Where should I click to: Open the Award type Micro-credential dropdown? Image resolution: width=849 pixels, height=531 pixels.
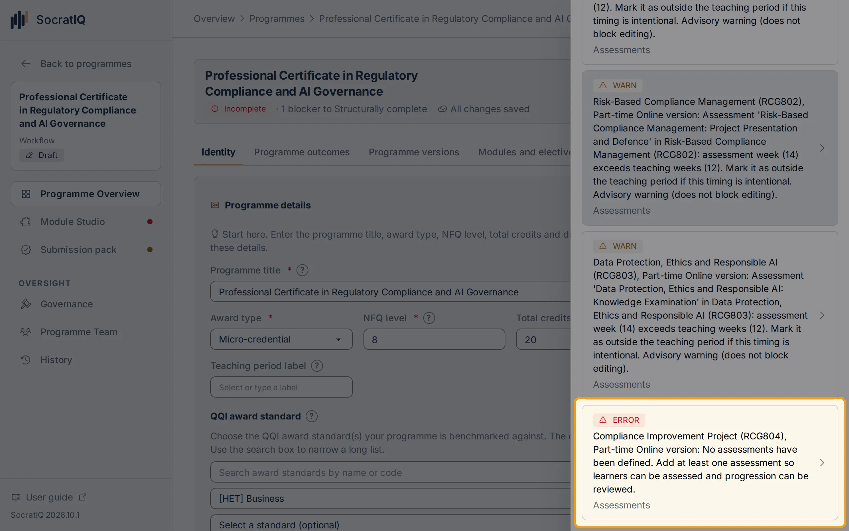point(281,339)
